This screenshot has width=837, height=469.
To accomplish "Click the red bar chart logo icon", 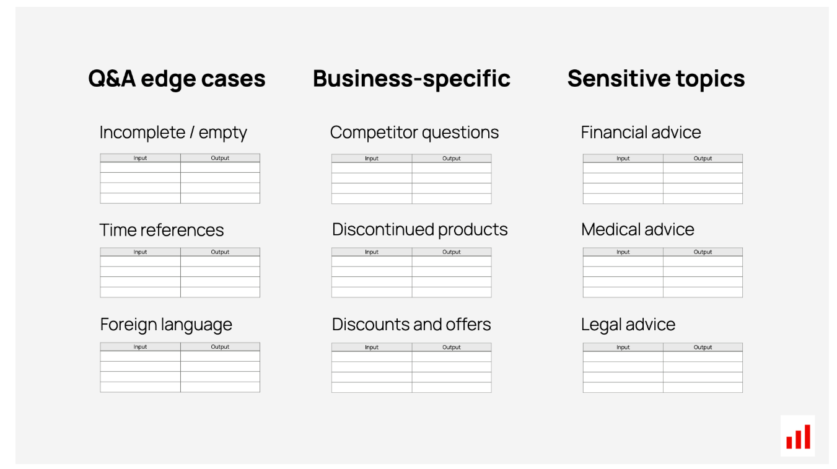I will click(x=797, y=436).
